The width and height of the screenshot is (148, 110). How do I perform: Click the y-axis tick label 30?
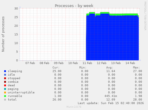pyautogui.click(x=16, y=9)
